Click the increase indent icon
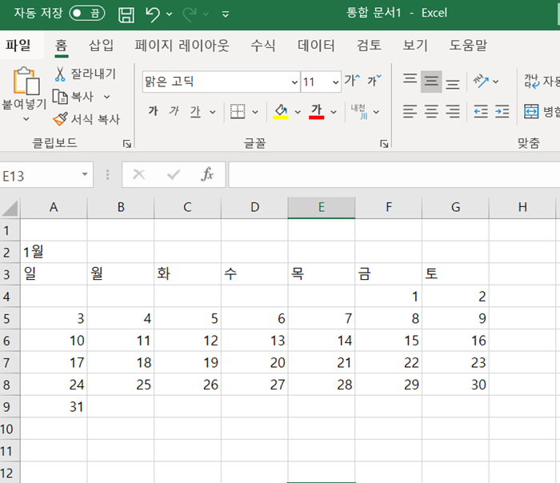 pos(502,111)
